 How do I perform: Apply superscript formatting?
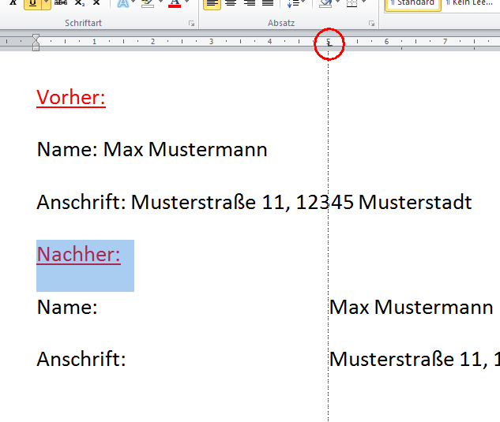coord(96,3)
